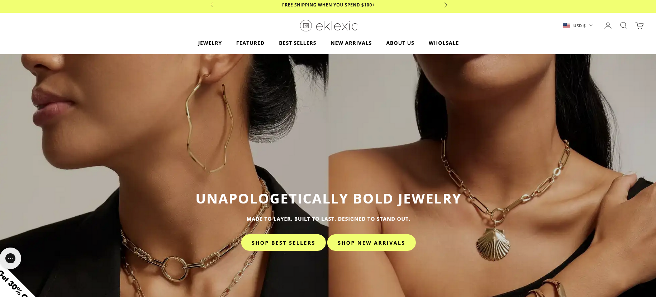Viewport: 656px width, 297px height.
Task: Open the shopping cart icon
Action: click(x=639, y=25)
